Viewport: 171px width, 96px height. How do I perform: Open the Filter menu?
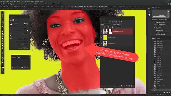point(22,1)
